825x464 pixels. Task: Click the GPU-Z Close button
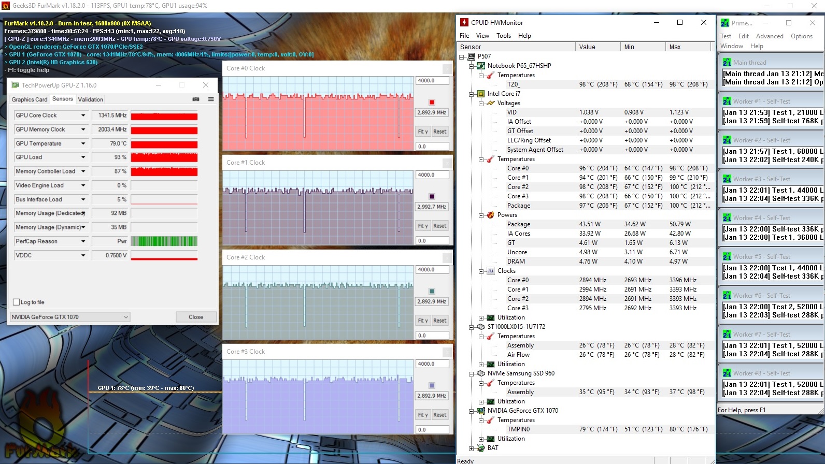tap(196, 317)
